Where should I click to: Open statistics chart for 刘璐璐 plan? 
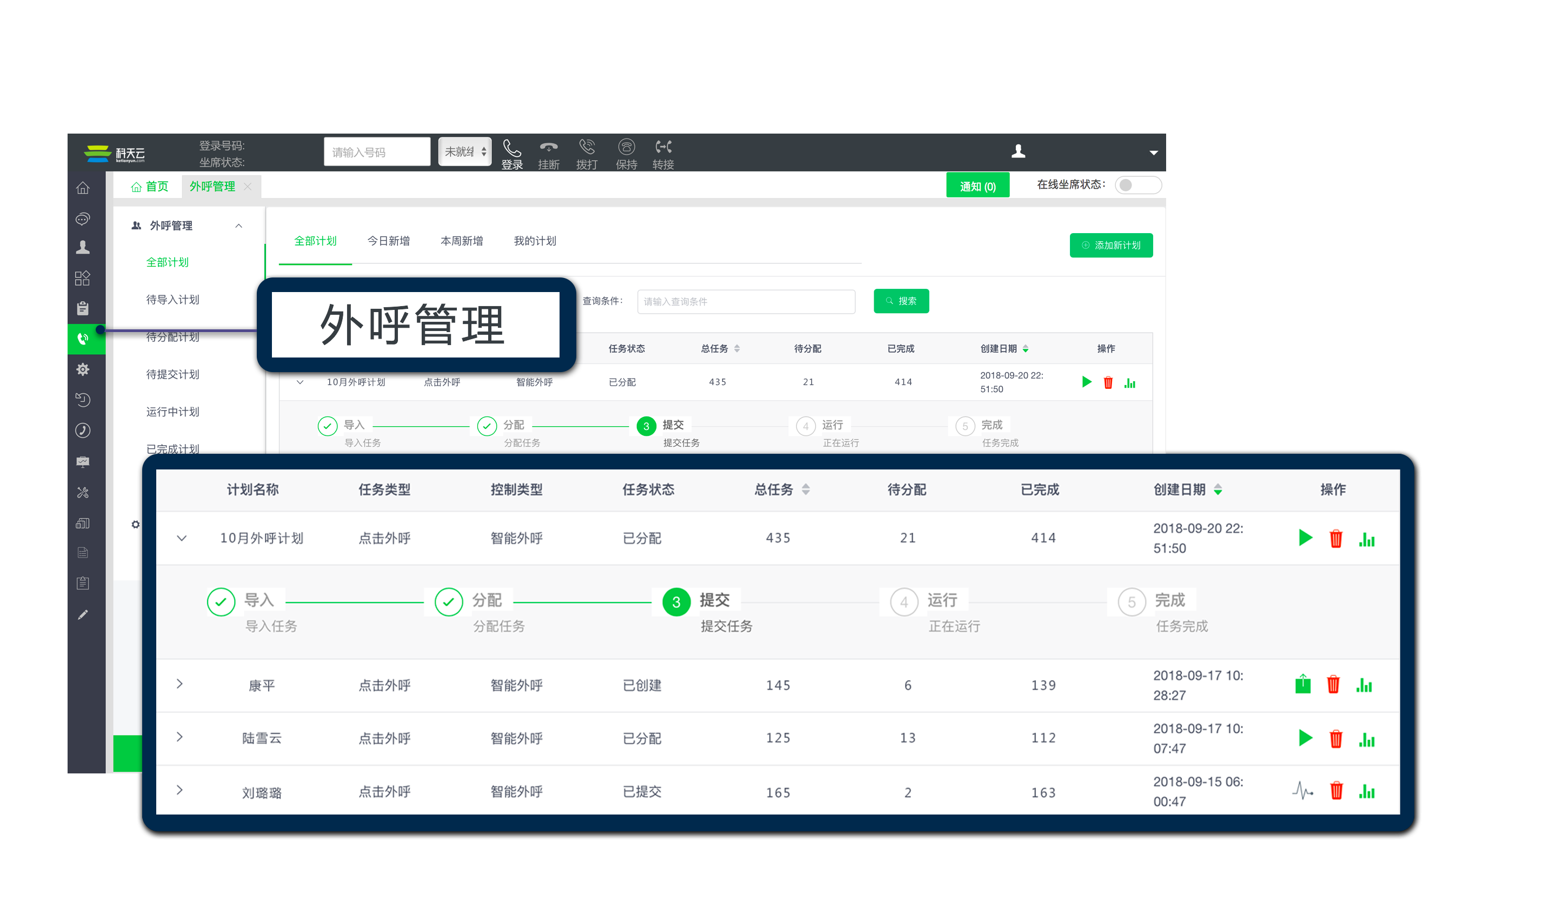coord(1366,791)
